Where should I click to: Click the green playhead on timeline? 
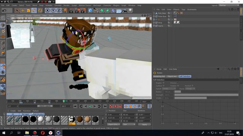(64, 101)
